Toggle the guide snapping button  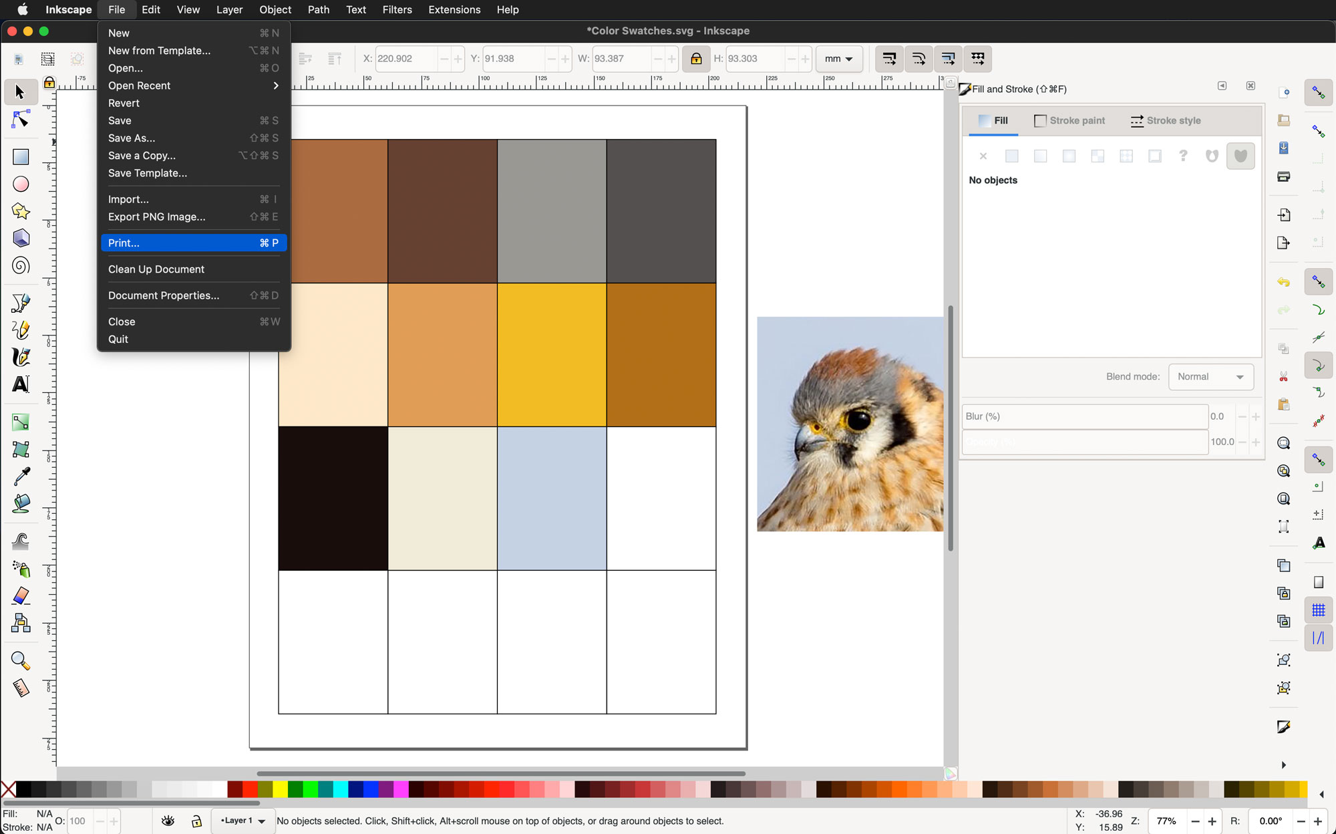[1319, 638]
